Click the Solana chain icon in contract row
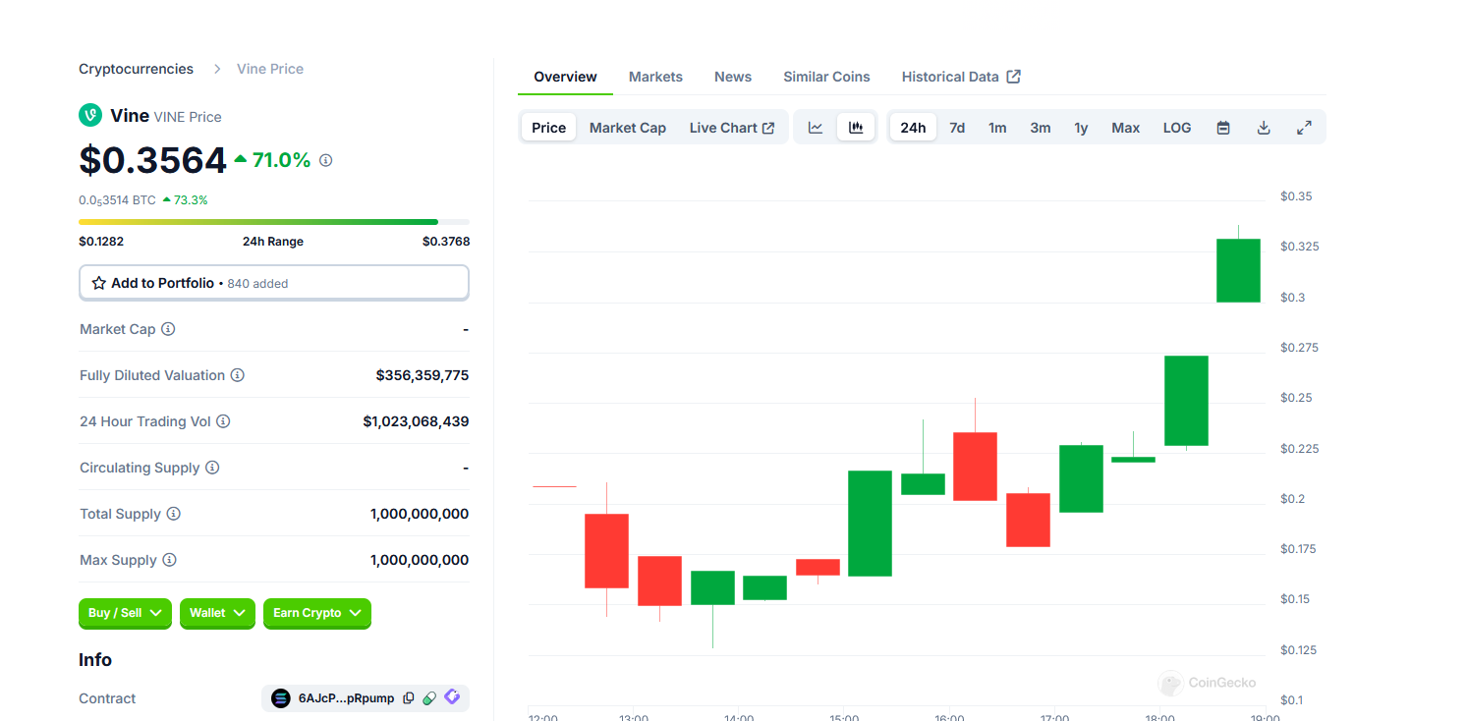 coord(281,698)
